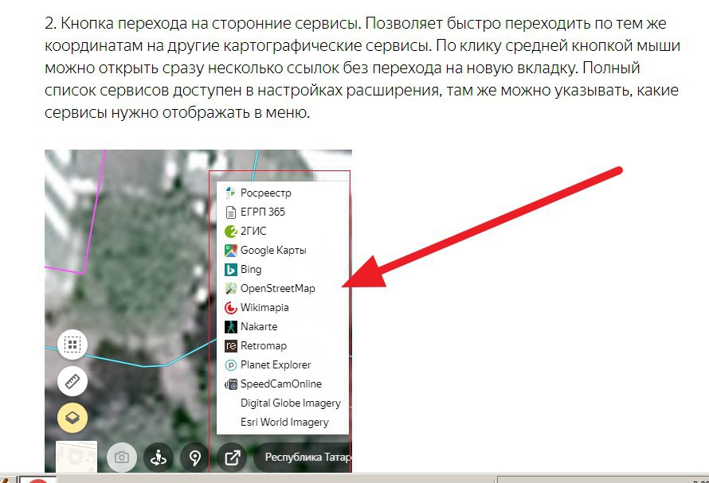Viewport: 709px width, 483px height.
Task: Select Google Карты menu entry
Action: [x=283, y=251]
